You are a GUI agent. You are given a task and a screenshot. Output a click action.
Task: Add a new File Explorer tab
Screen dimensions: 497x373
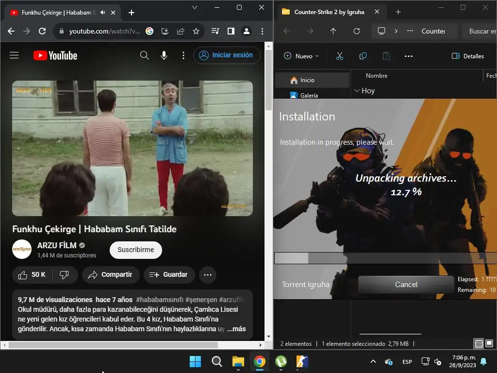[398, 12]
